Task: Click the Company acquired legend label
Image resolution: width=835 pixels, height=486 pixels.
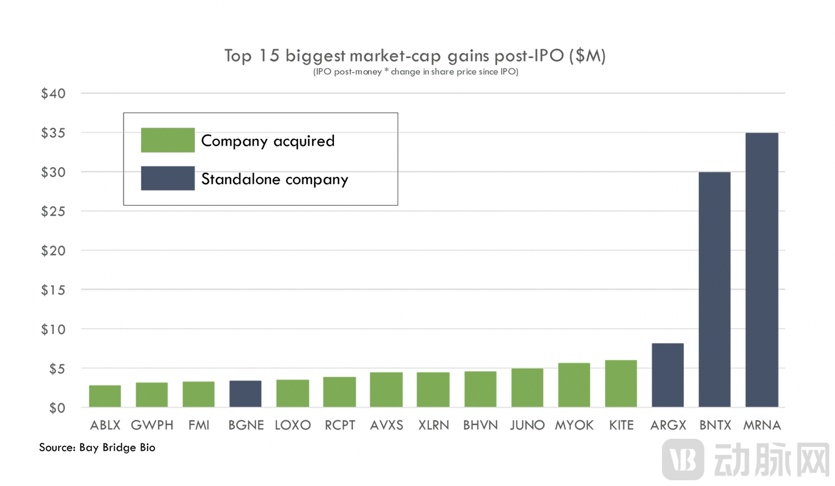Action: coord(268,141)
